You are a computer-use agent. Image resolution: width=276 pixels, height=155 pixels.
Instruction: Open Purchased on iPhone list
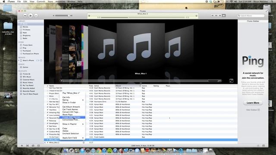(31, 53)
